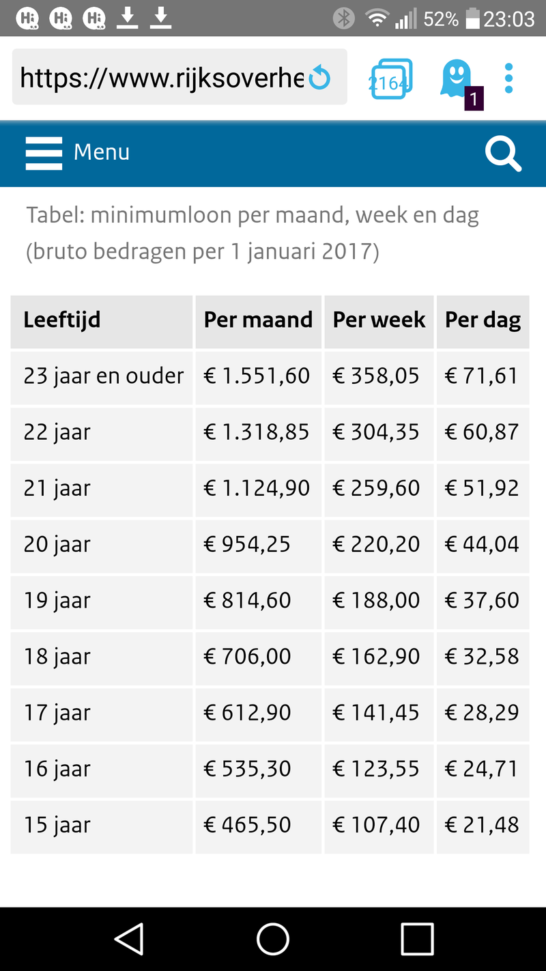
Task: Tap the search magnifier icon
Action: (x=502, y=154)
